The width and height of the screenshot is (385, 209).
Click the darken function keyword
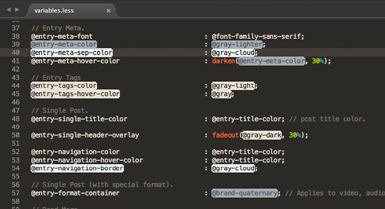[x=223, y=61]
